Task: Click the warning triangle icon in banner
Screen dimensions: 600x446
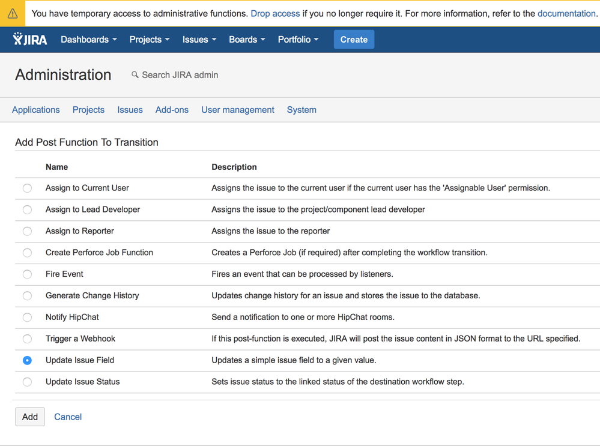Action: (x=13, y=14)
